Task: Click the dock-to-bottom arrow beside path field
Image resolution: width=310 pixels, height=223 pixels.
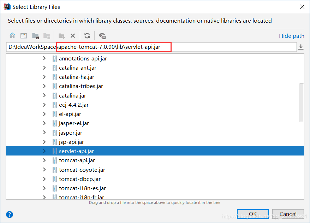Action: pyautogui.click(x=301, y=47)
